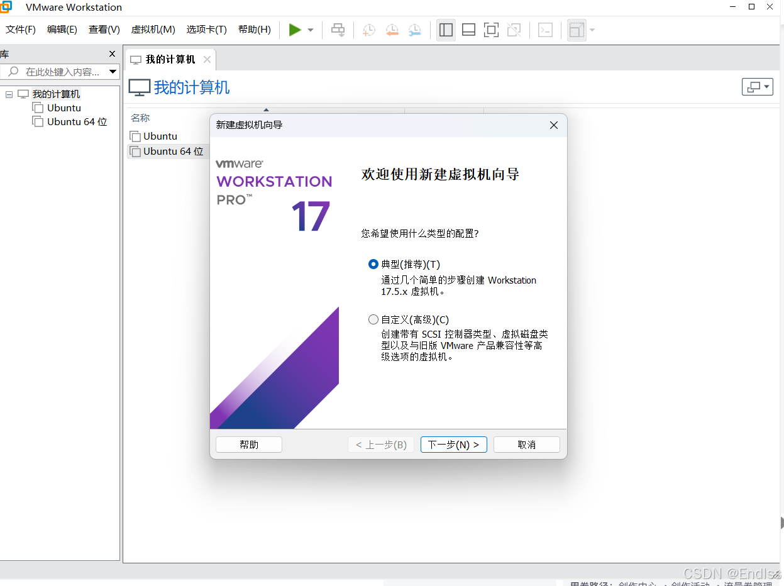Click the VMware Workstation title bar icon

(x=6, y=7)
